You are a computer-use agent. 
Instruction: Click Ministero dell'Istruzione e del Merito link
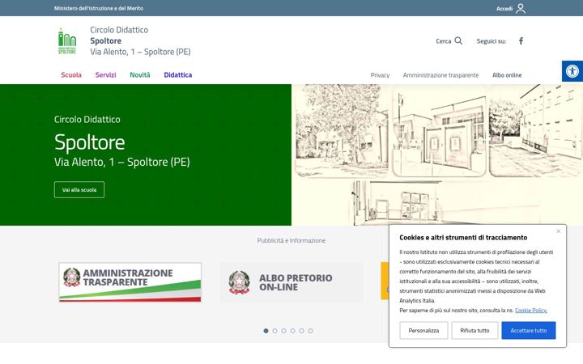[99, 8]
